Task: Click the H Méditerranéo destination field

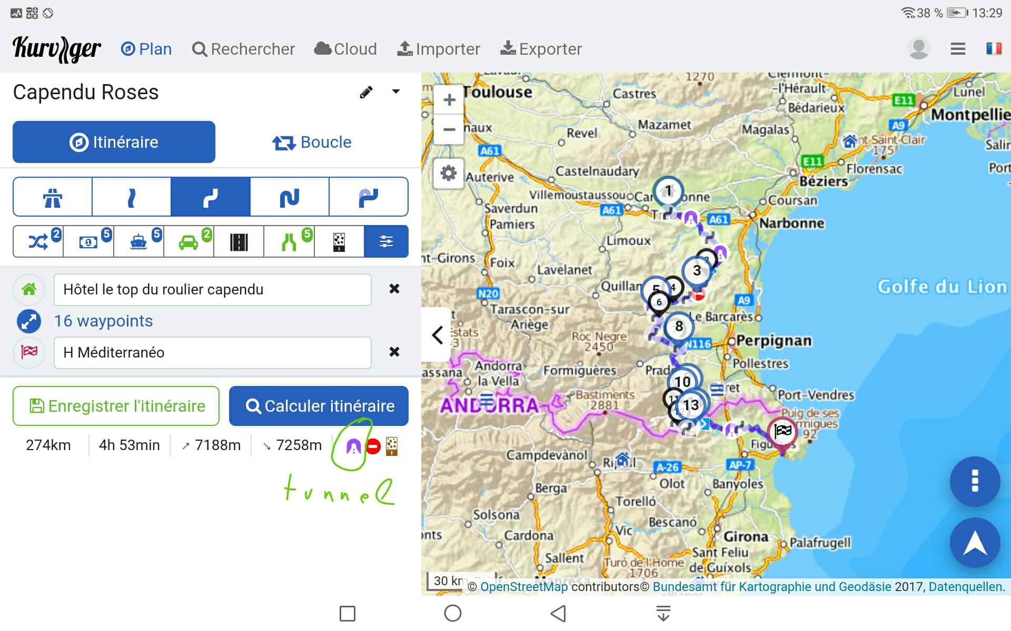Action: (212, 352)
